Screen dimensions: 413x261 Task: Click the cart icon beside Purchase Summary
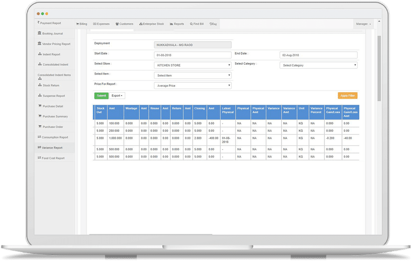click(x=40, y=116)
